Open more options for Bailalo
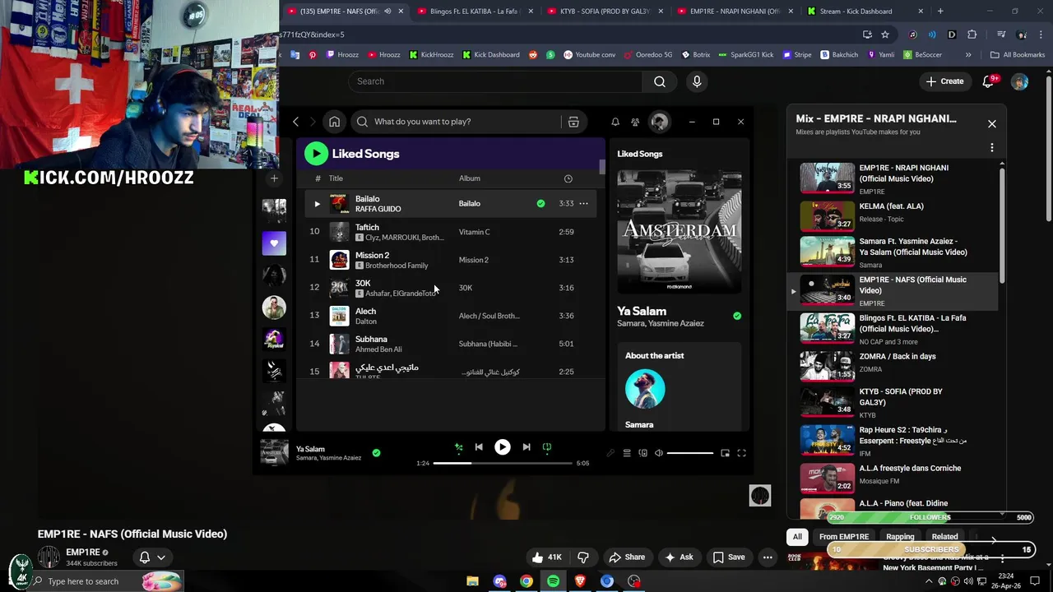Viewport: 1053px width, 592px height. pos(583,204)
